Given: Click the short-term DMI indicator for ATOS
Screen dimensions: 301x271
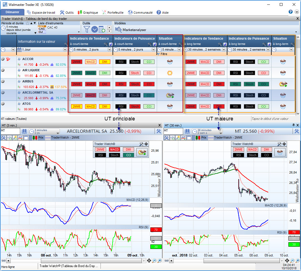Looking at the screenshot, I should [105, 106].
